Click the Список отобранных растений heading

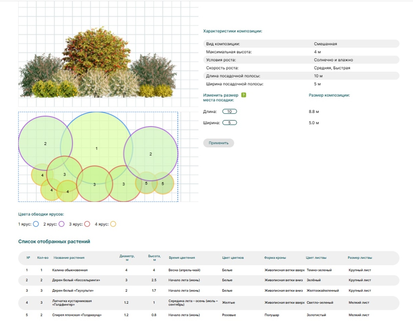pos(54,242)
